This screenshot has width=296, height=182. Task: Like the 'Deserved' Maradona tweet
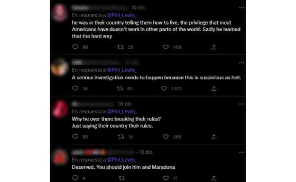[x=166, y=178]
